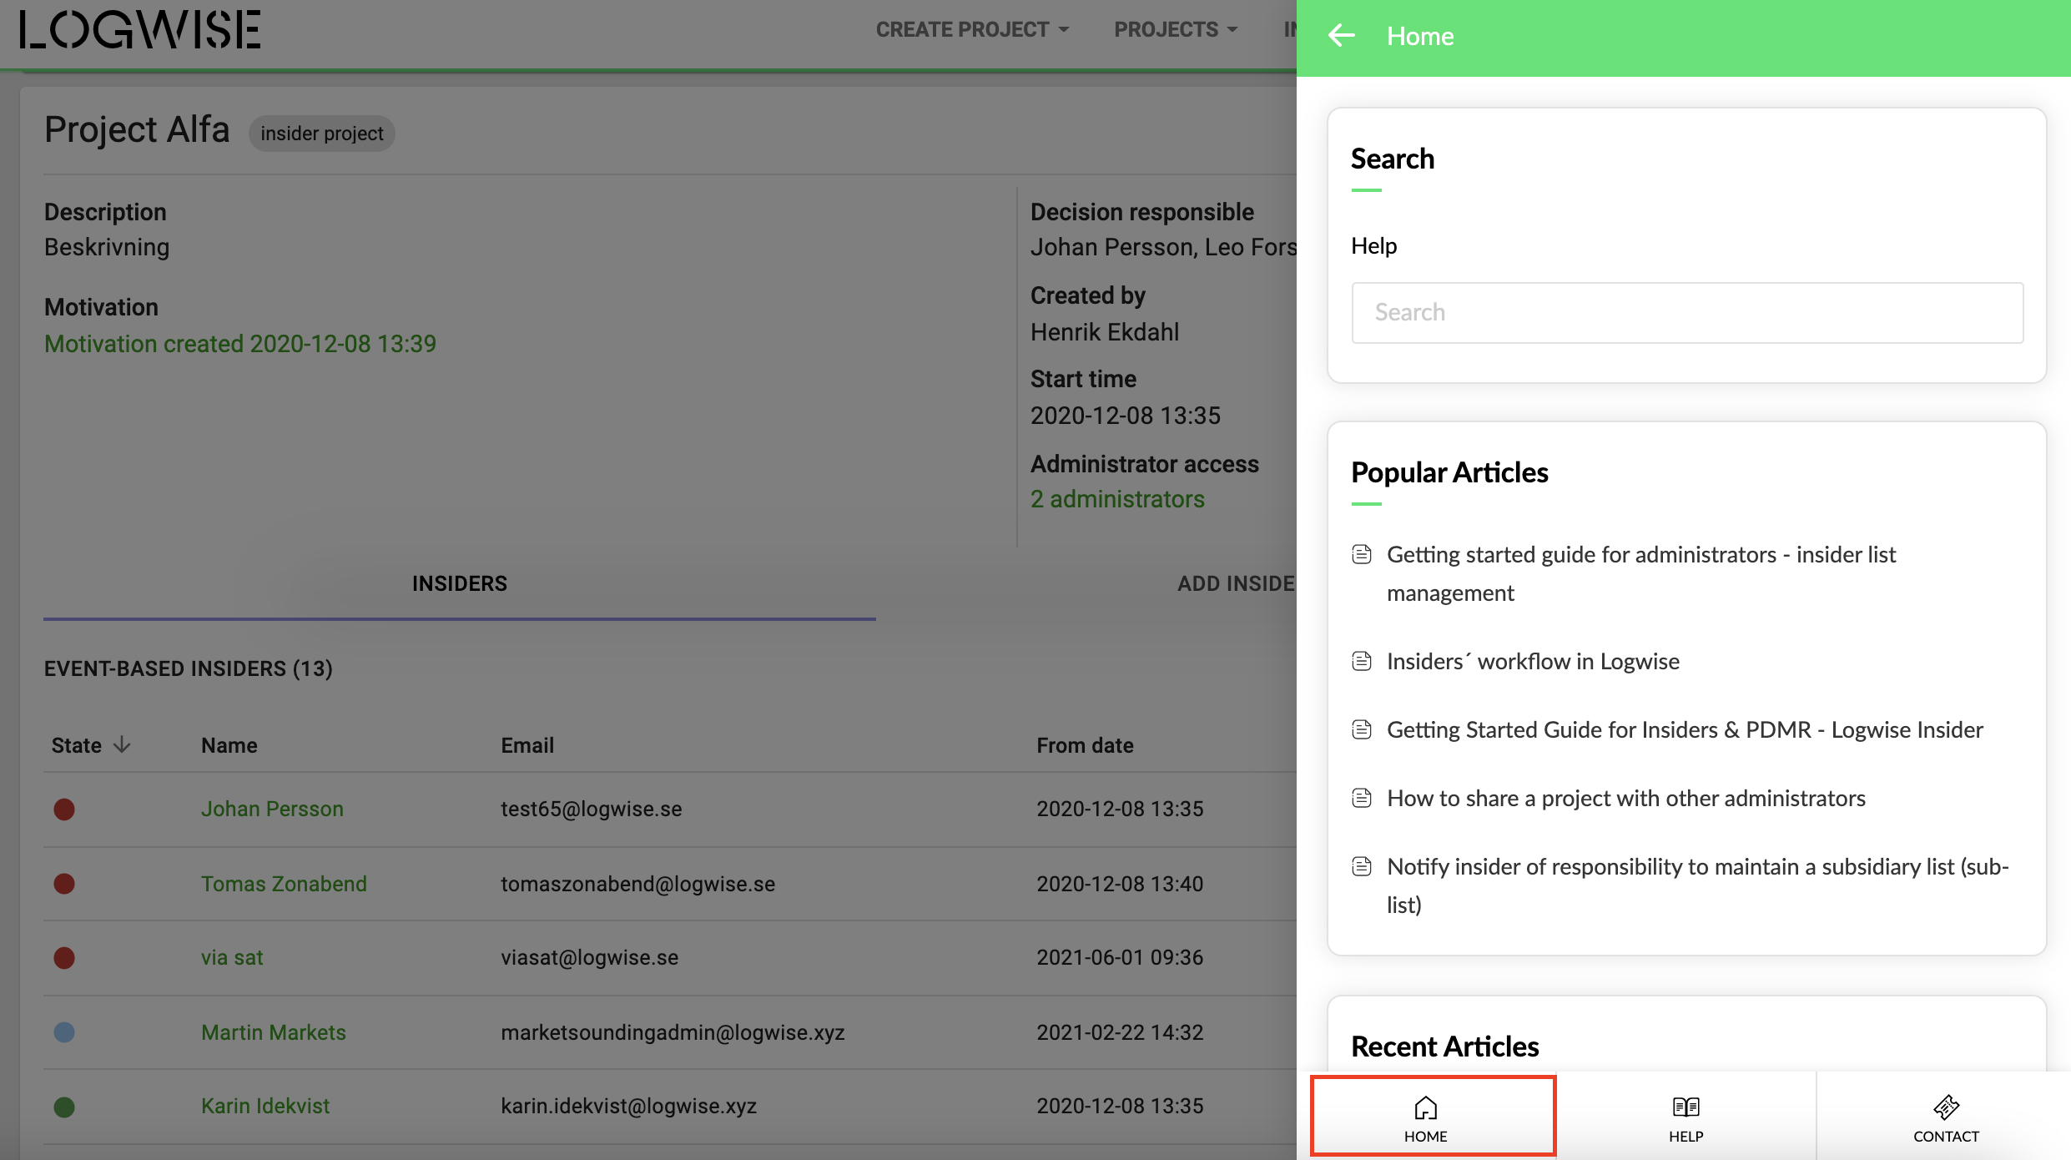Screen dimensions: 2071x1160
Task: Click the Recent Articles heading
Action: coord(1444,1047)
